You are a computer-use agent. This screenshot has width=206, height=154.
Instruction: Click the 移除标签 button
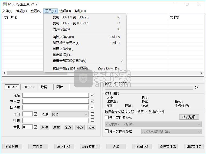point(142,146)
